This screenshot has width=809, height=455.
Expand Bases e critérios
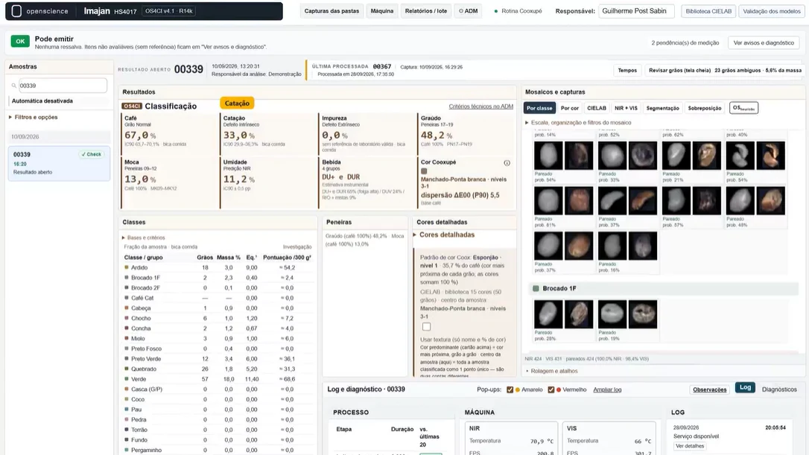pyautogui.click(x=144, y=238)
